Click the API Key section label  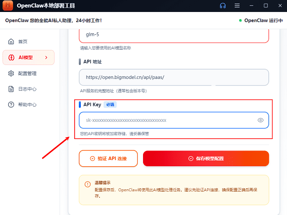[92, 105]
